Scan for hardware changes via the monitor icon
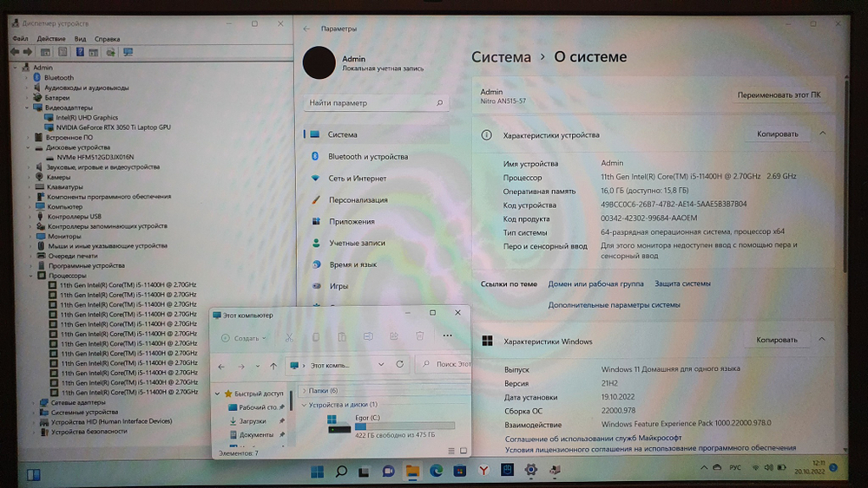Viewport: 868px width, 488px height. point(128,52)
